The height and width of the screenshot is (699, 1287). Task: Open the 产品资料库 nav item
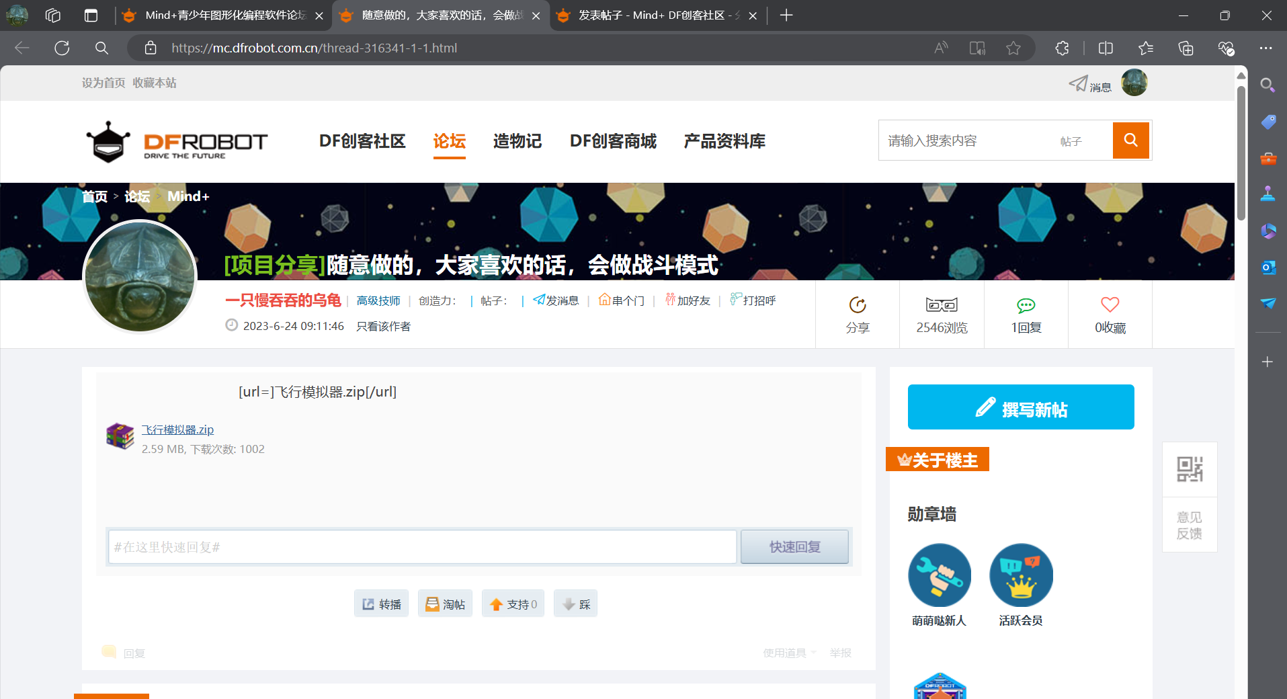(724, 141)
